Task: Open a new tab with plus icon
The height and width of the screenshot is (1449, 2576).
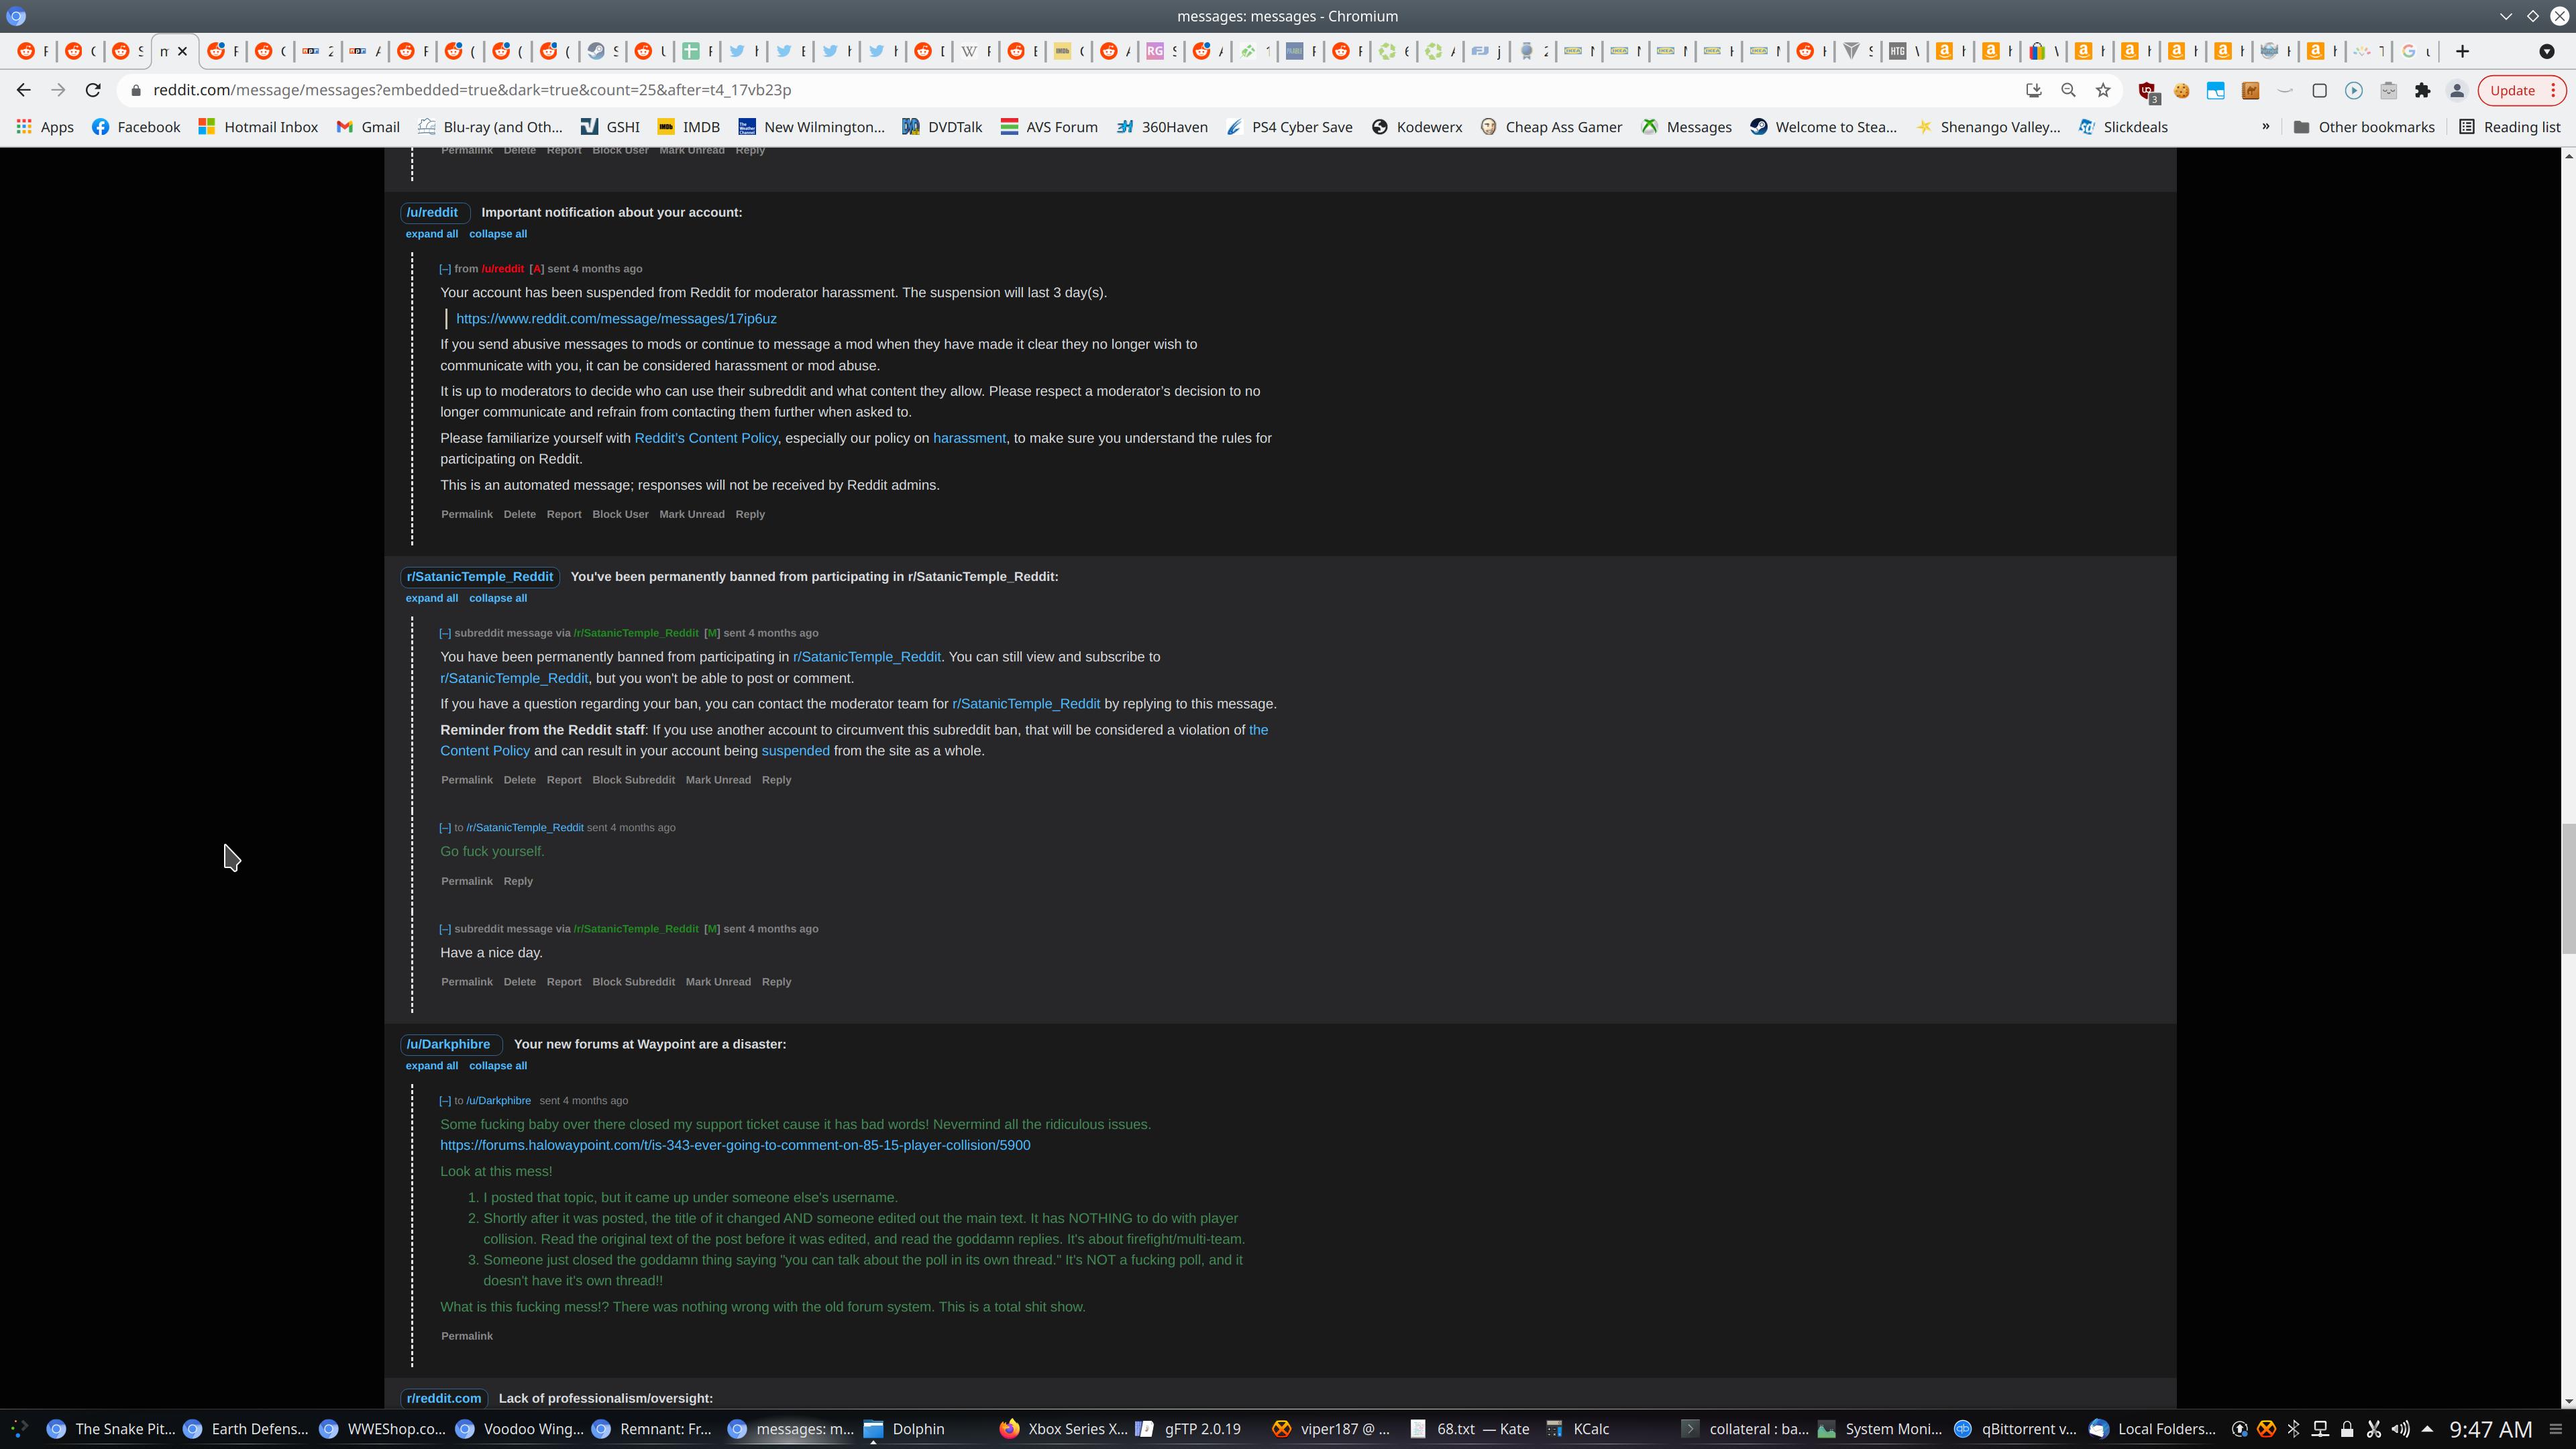Action: click(2462, 51)
